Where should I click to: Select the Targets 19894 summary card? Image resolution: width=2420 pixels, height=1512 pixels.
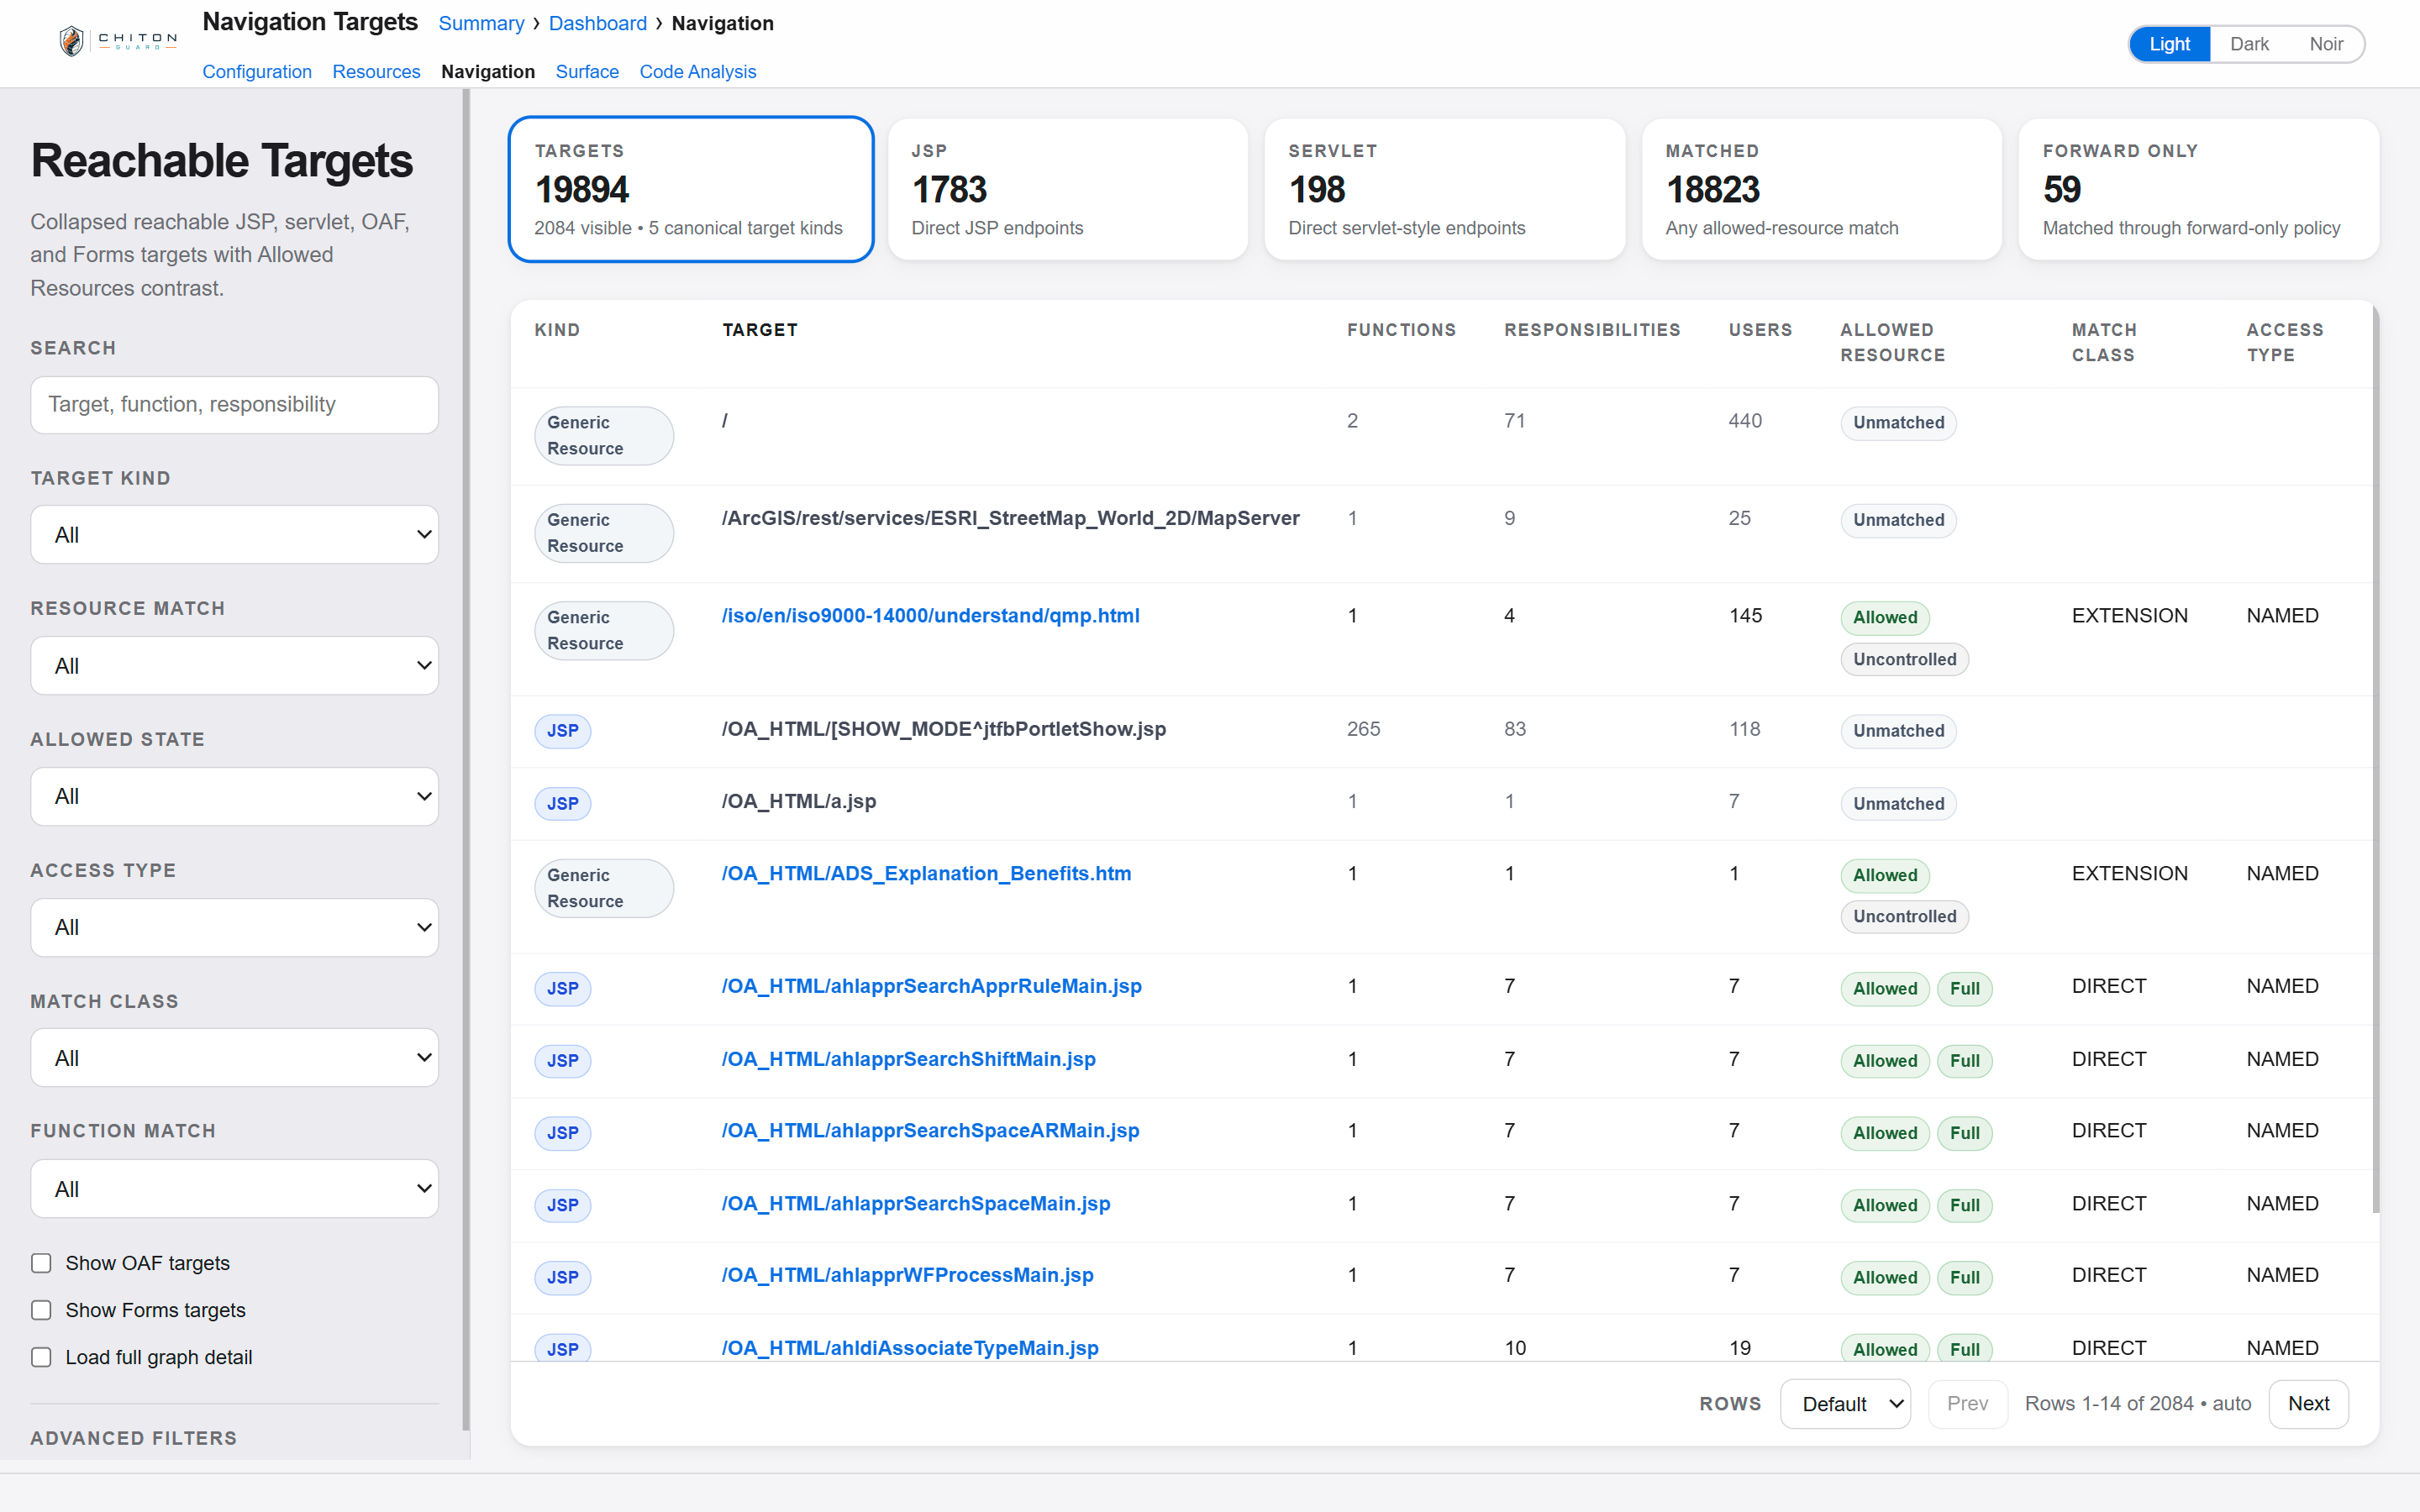point(691,189)
